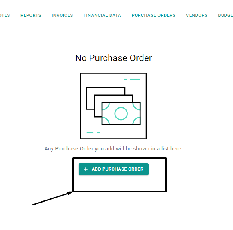Click the plus icon on Add Purchase Order

pos(86,169)
